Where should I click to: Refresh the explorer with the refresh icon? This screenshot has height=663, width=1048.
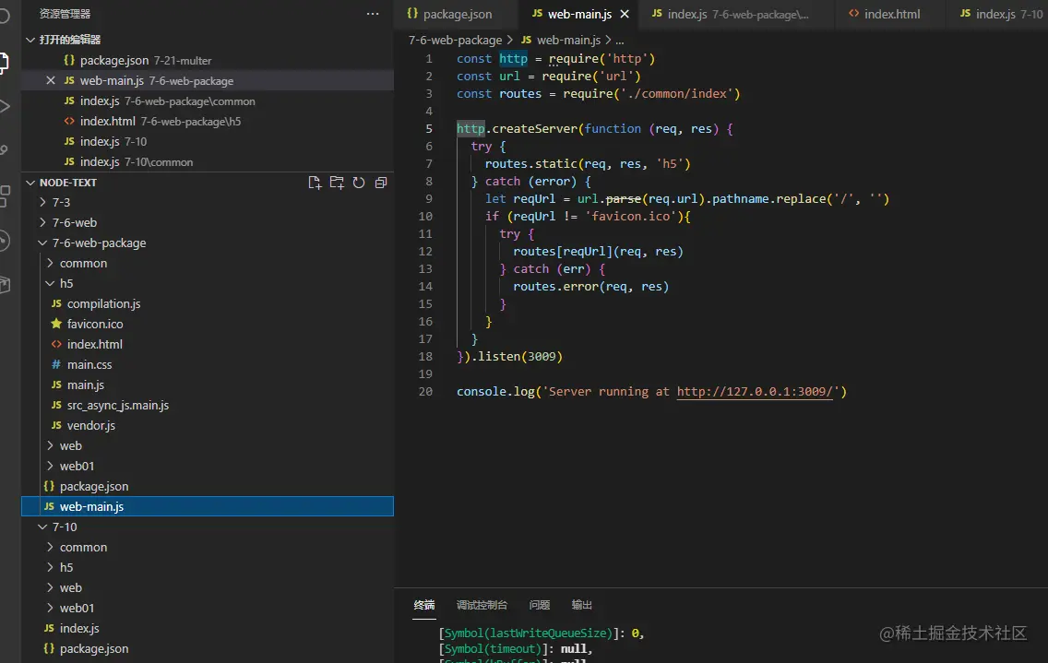coord(359,183)
